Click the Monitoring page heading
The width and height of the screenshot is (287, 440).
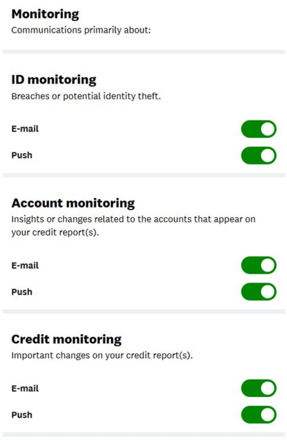coord(45,14)
